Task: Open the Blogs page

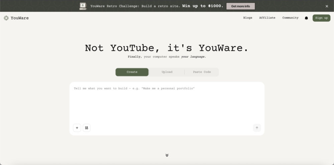Action: [247, 18]
